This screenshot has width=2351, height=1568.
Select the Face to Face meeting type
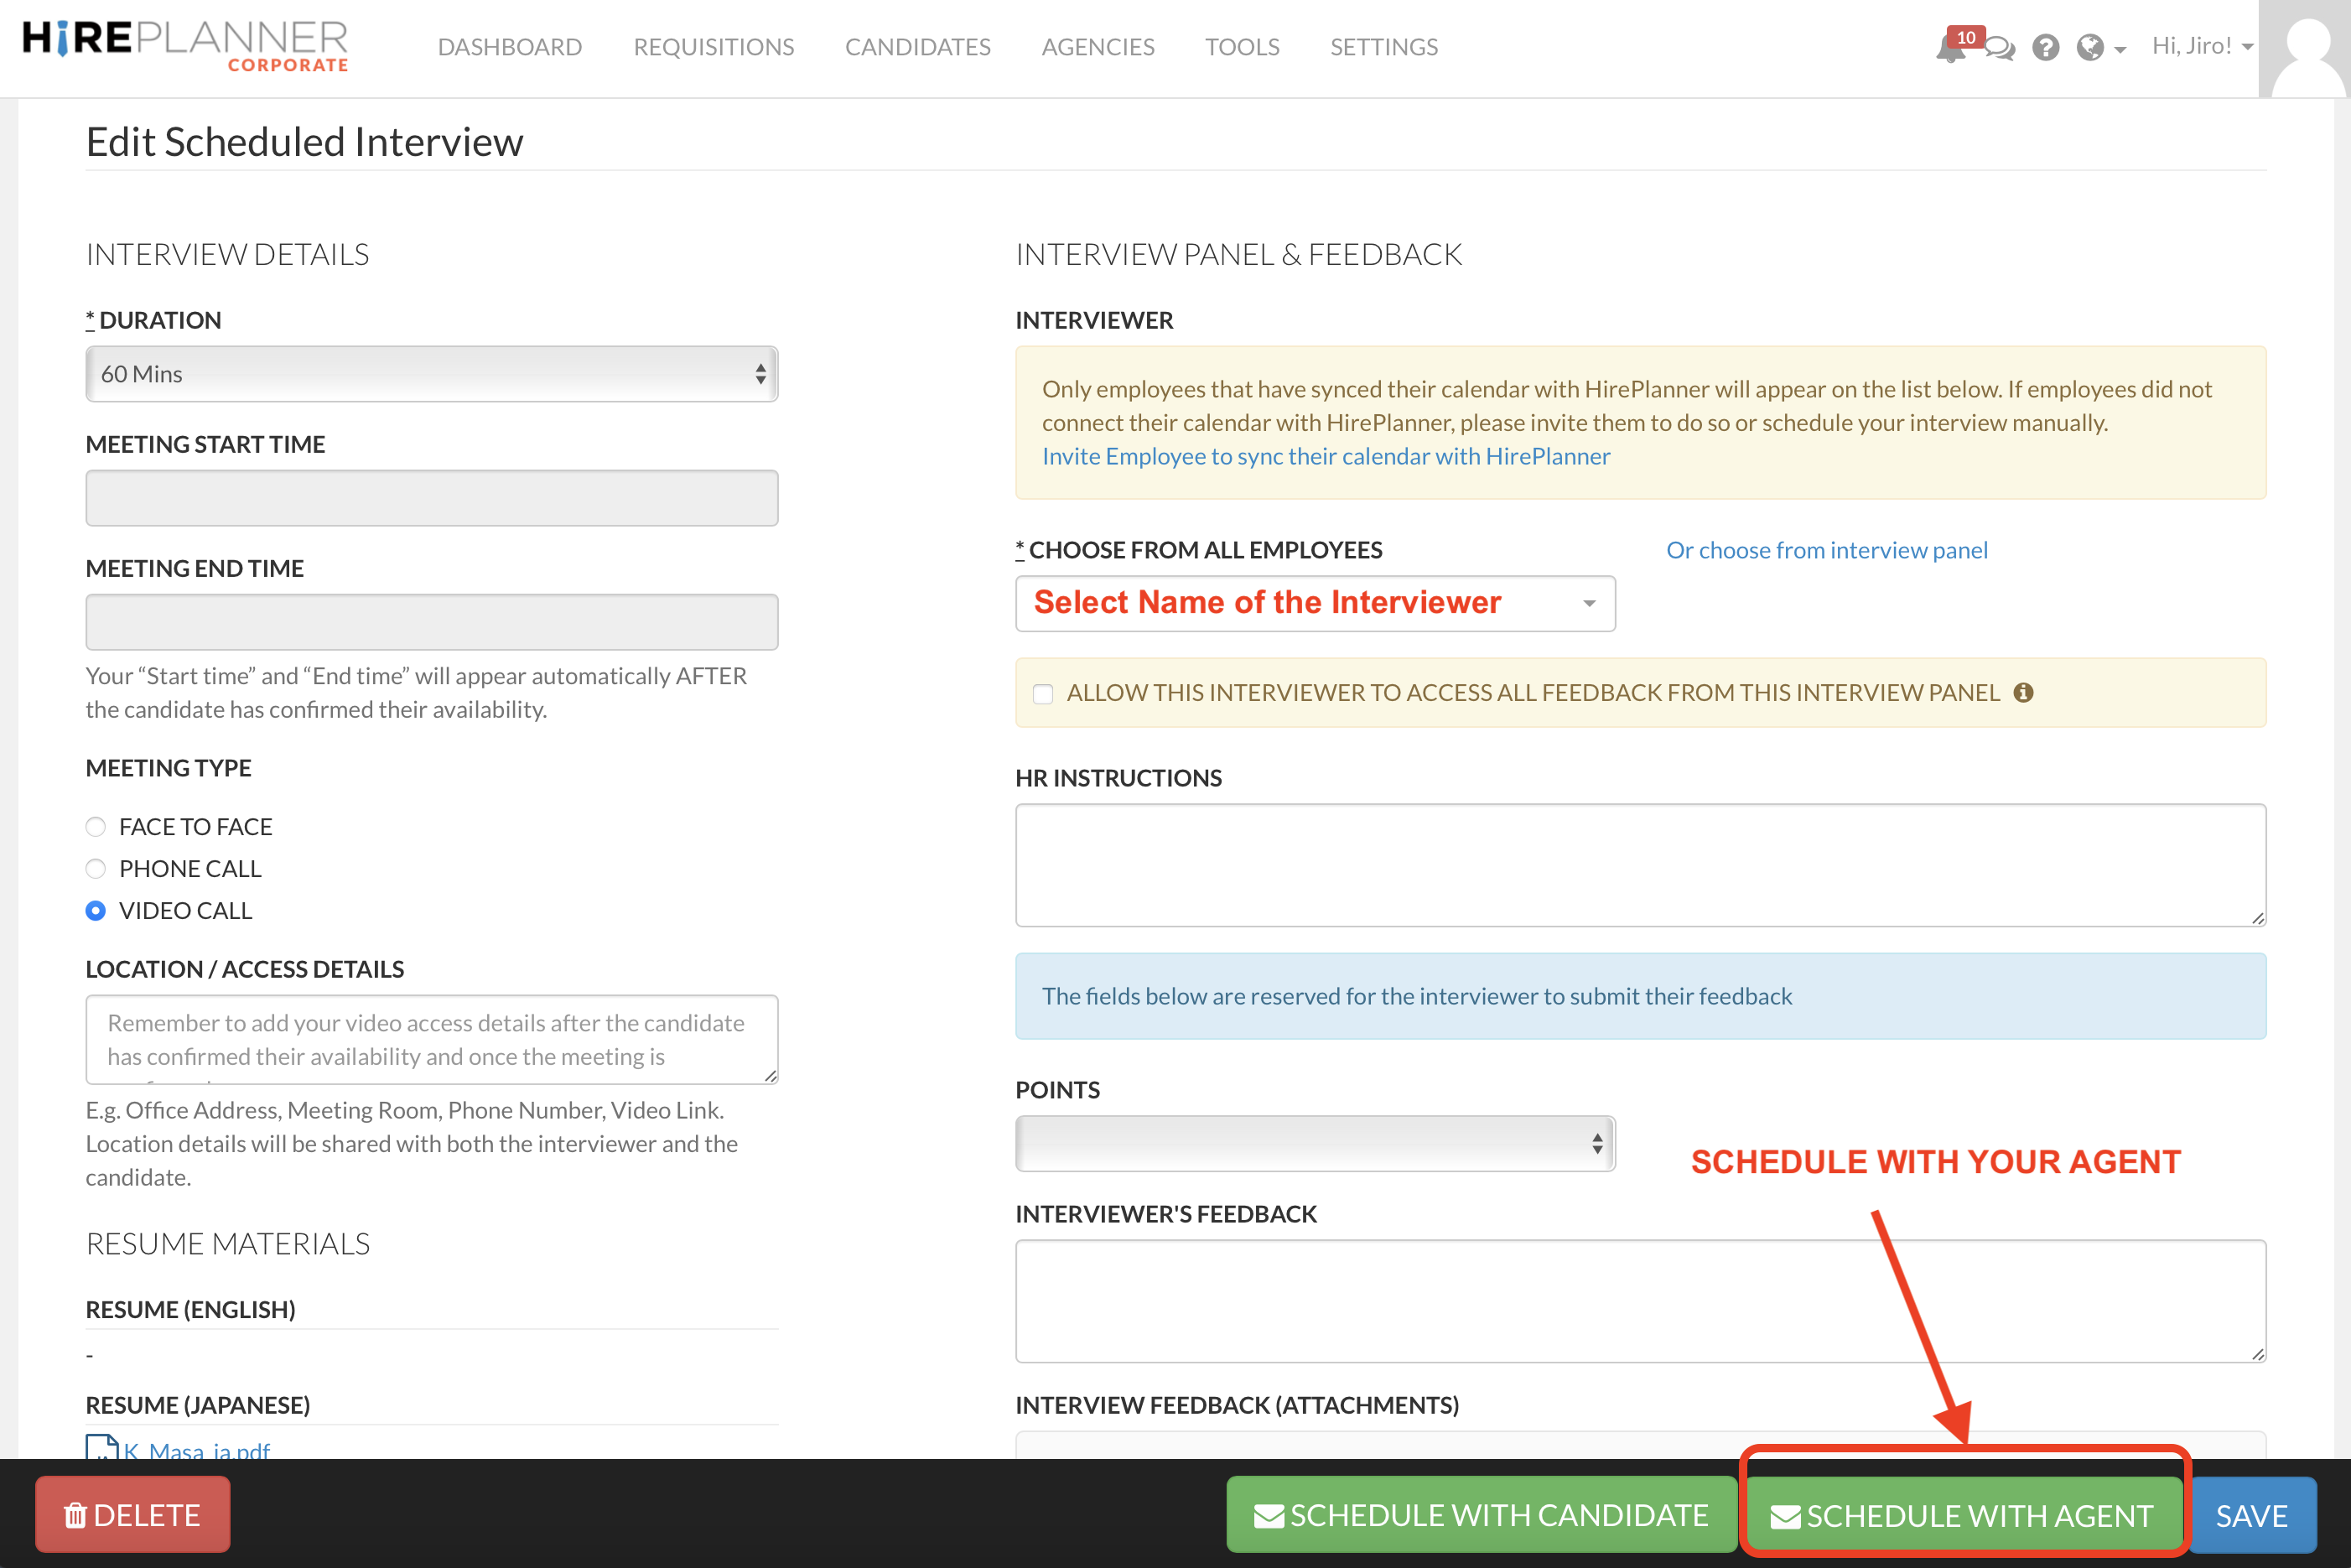coord(96,827)
